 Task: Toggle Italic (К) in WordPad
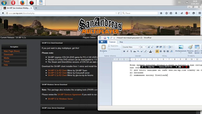point(128,51)
